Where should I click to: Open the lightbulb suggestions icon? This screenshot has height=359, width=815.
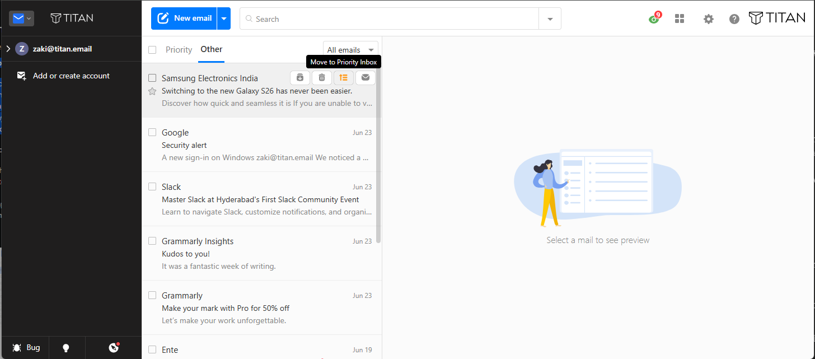coord(66,348)
